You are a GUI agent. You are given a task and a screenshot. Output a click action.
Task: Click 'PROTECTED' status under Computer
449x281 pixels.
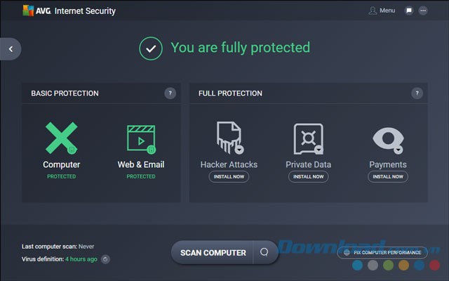click(x=62, y=176)
